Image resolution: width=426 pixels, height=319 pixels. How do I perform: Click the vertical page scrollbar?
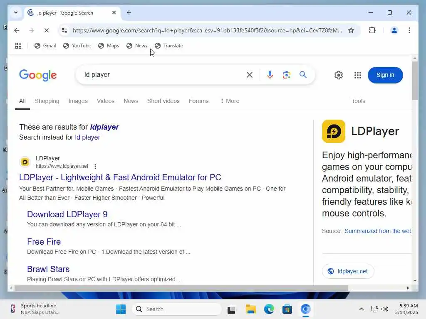pos(415,81)
